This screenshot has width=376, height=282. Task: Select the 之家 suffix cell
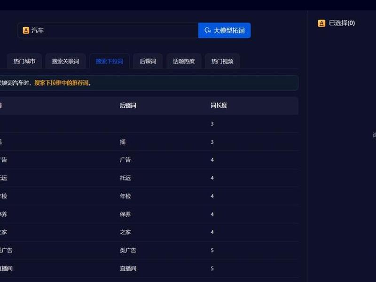[125, 232]
